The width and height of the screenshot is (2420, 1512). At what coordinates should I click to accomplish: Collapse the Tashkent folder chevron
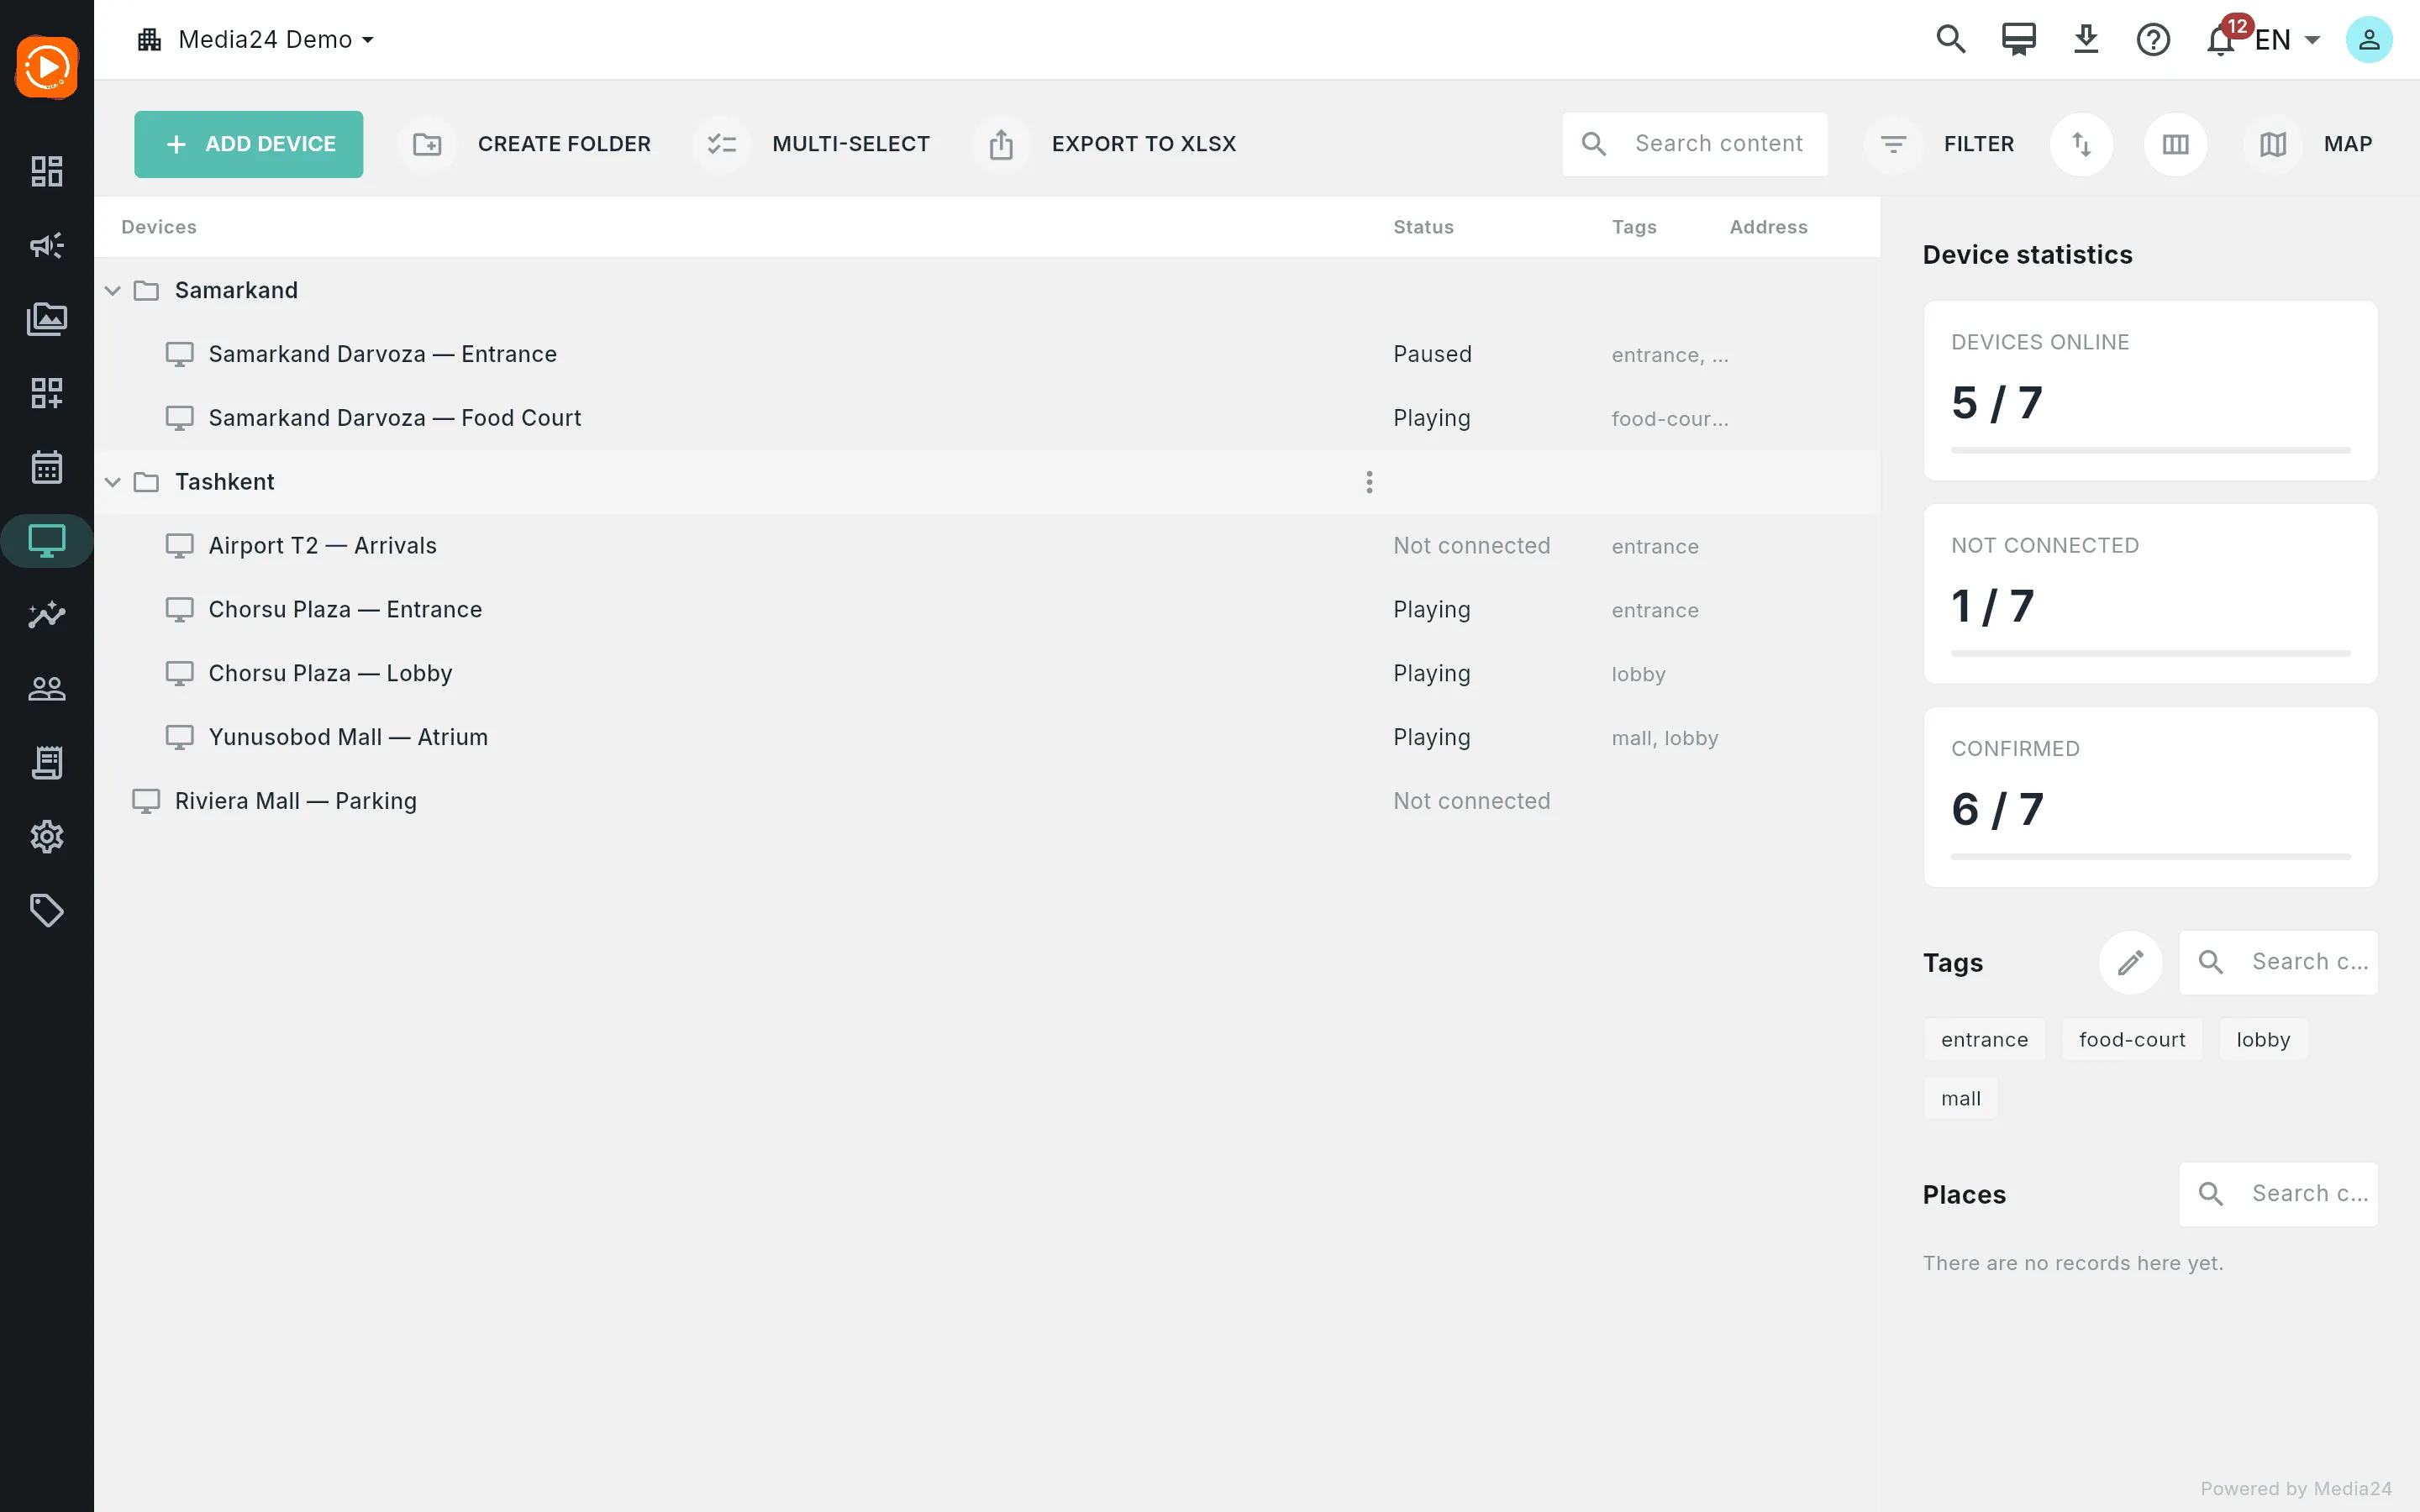click(113, 482)
